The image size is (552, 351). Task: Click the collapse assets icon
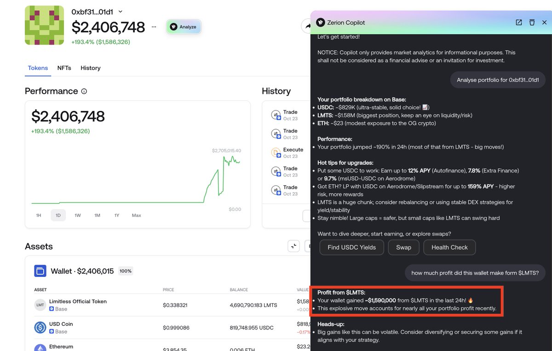tap(293, 246)
